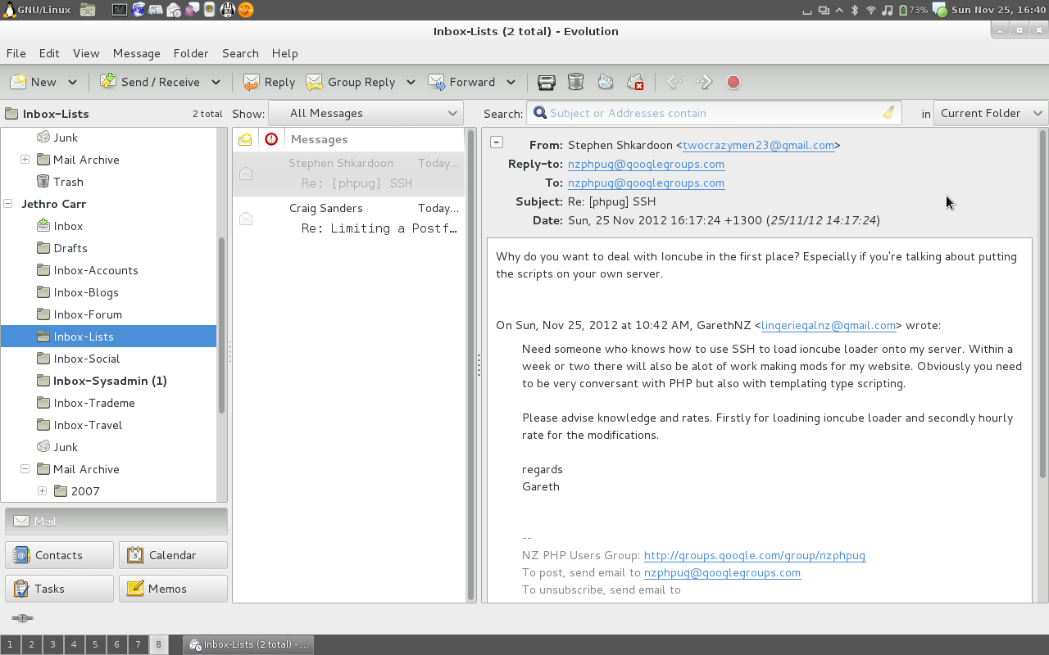The image size is (1049, 655).
Task: Open the web browser globe icon in top panel
Action: [x=139, y=10]
